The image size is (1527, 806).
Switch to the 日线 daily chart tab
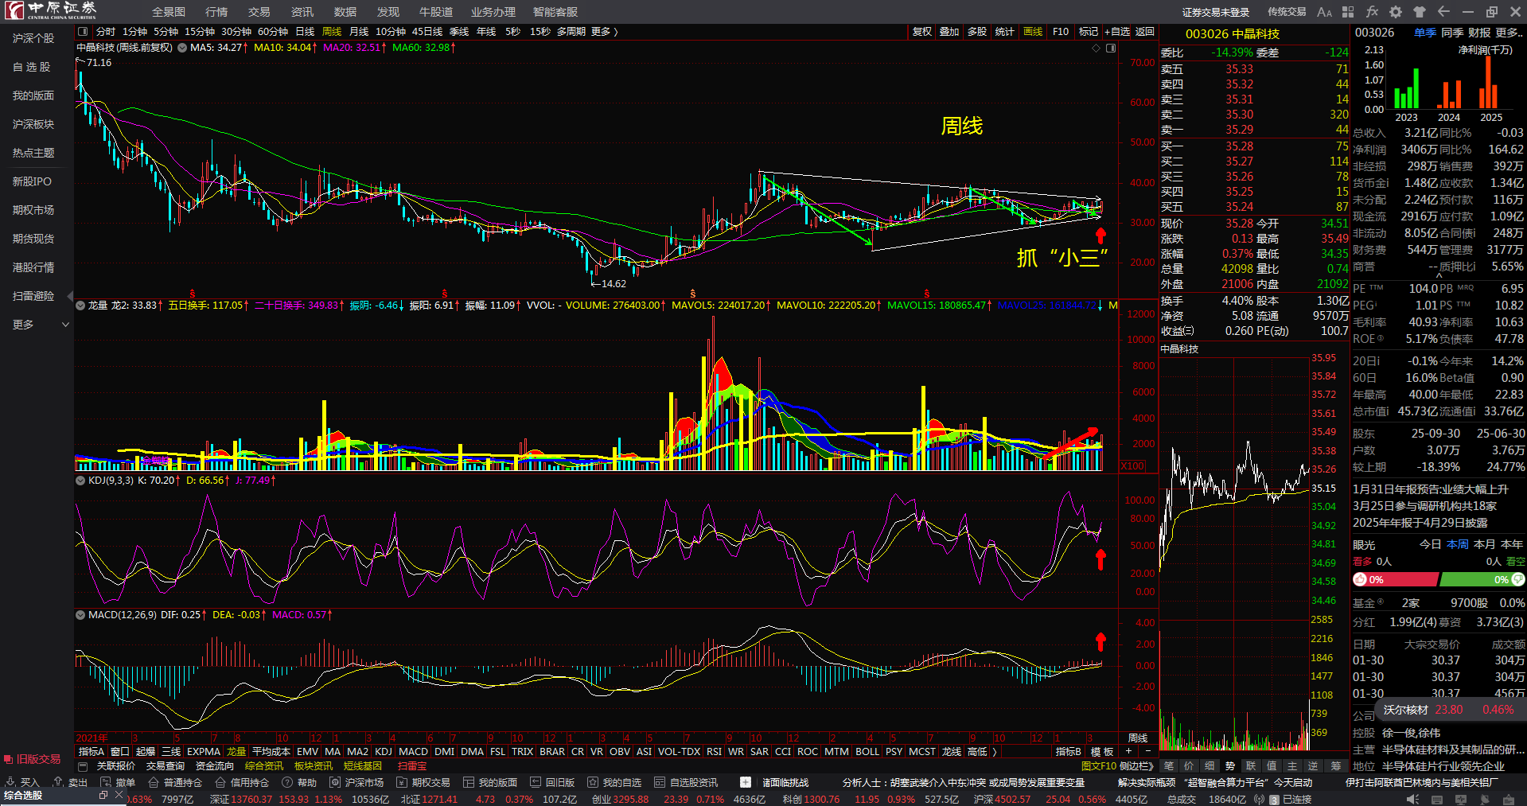click(x=305, y=32)
